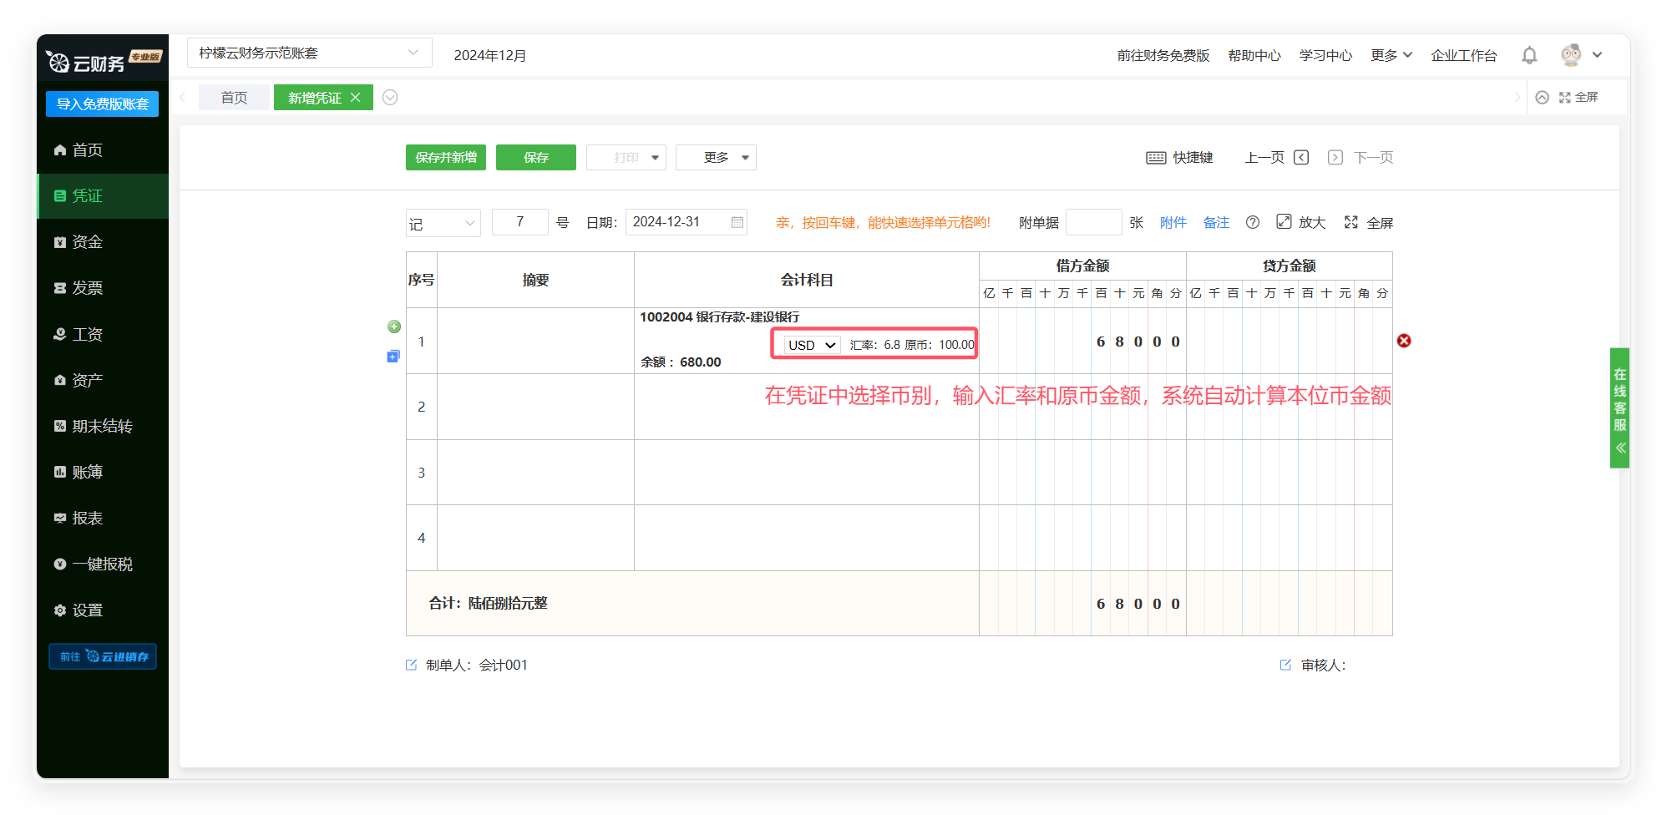Open the USD currency dropdown
The width and height of the screenshot is (1667, 815).
click(812, 345)
